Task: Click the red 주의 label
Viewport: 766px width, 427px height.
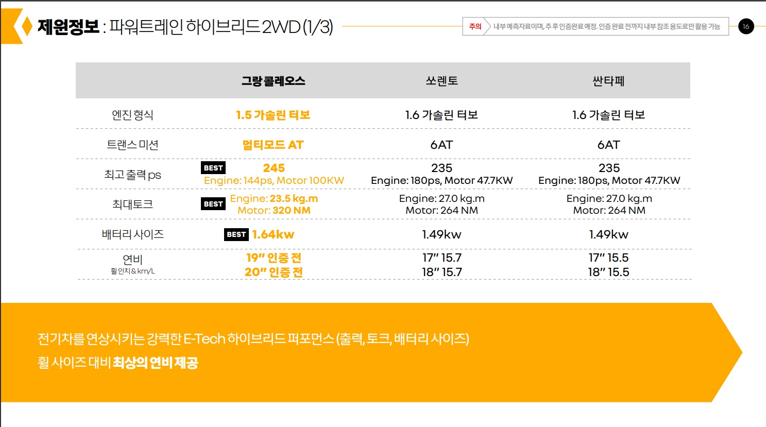Action: coord(475,26)
